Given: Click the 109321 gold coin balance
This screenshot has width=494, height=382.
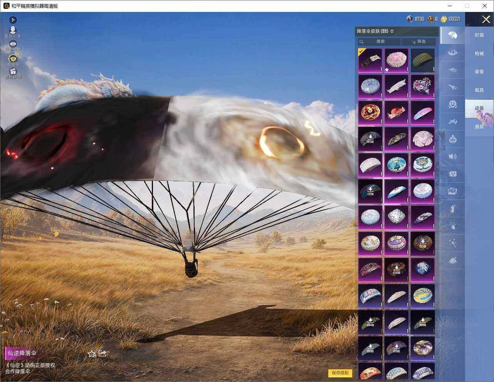Looking at the screenshot, I should (x=454, y=19).
